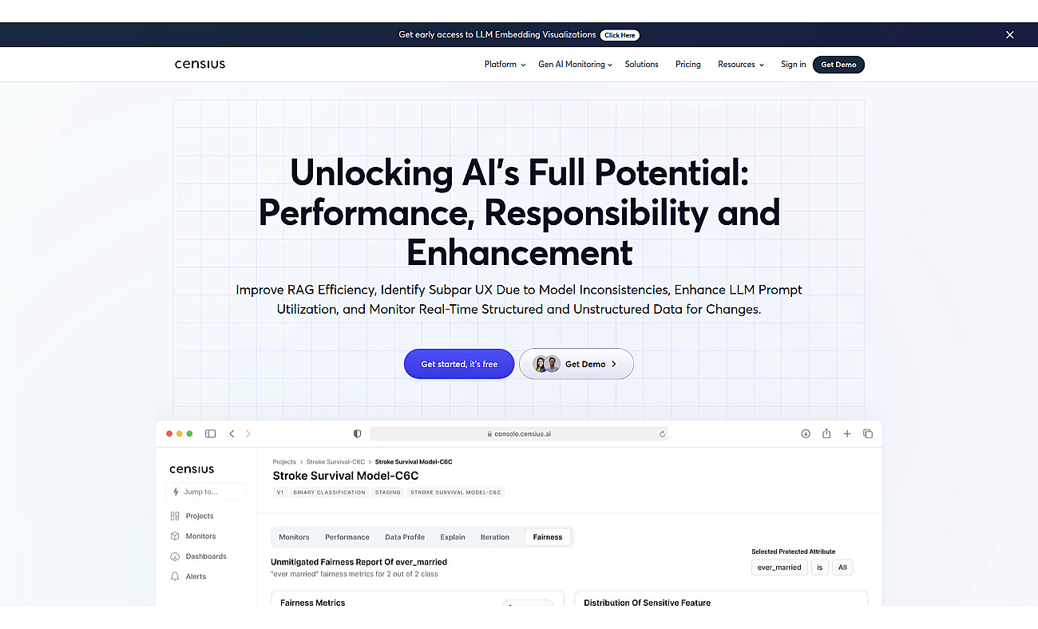Switch to the Performance tab

point(347,537)
